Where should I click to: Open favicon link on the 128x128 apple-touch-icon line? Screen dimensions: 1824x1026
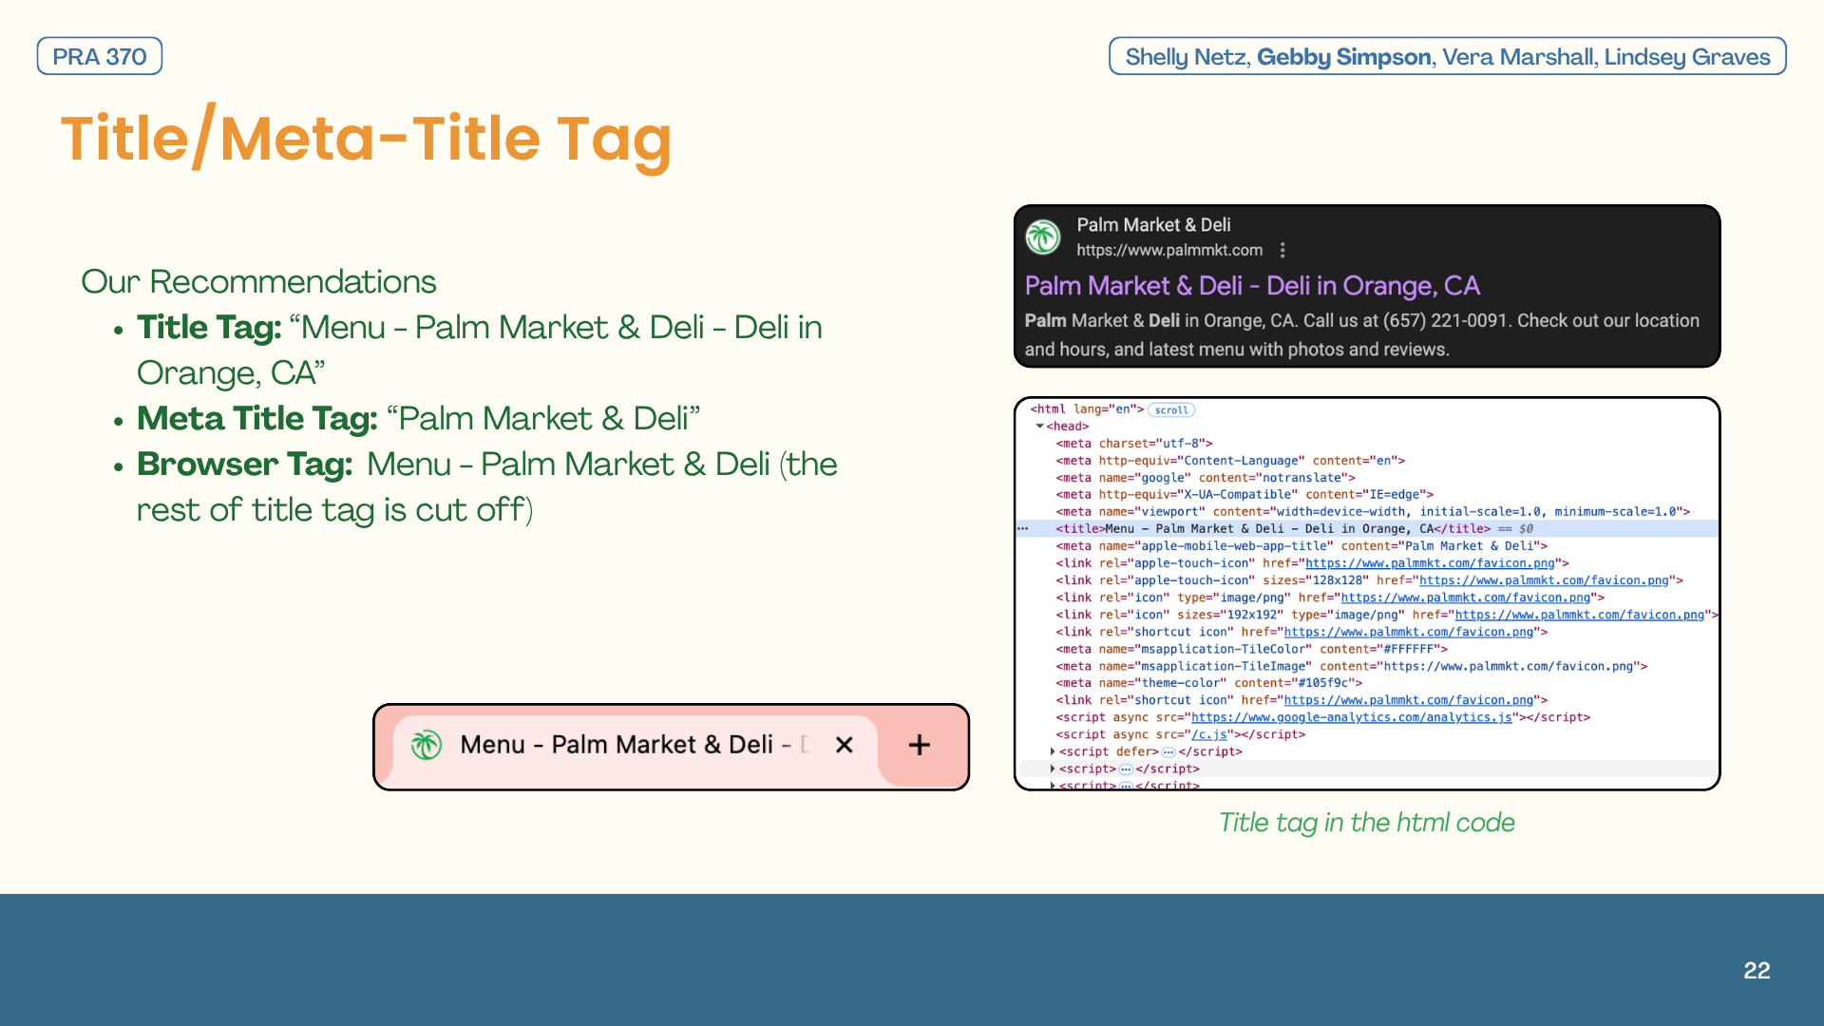(x=1544, y=580)
